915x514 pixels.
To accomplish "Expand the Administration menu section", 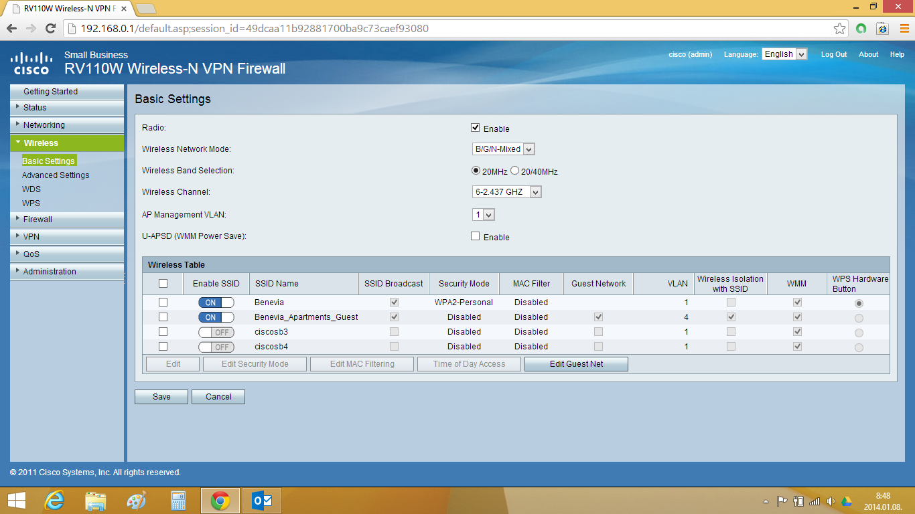I will [x=67, y=271].
